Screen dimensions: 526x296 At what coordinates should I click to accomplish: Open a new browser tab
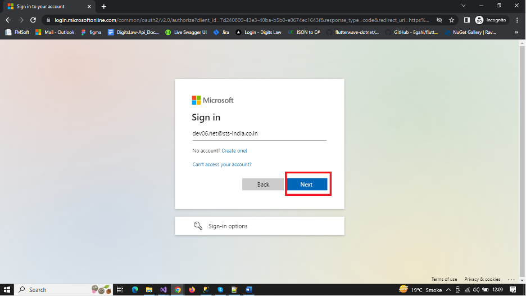[104, 6]
